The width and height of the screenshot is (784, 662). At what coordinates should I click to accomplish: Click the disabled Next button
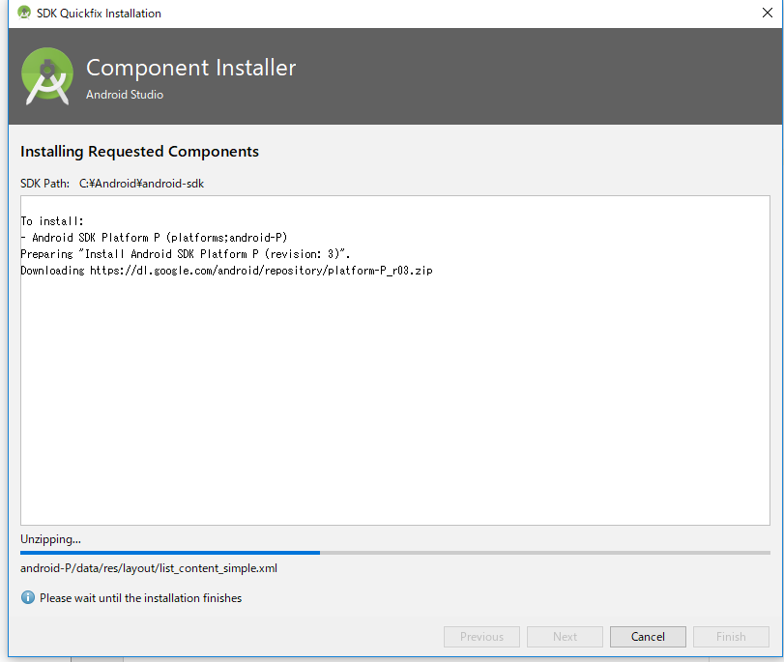(565, 637)
